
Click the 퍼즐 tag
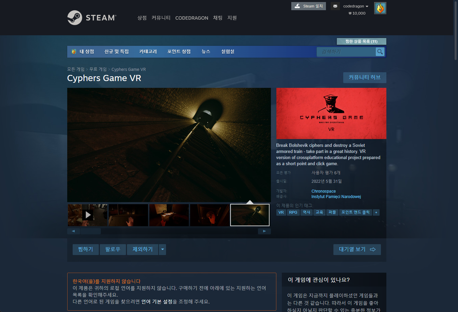click(332, 212)
